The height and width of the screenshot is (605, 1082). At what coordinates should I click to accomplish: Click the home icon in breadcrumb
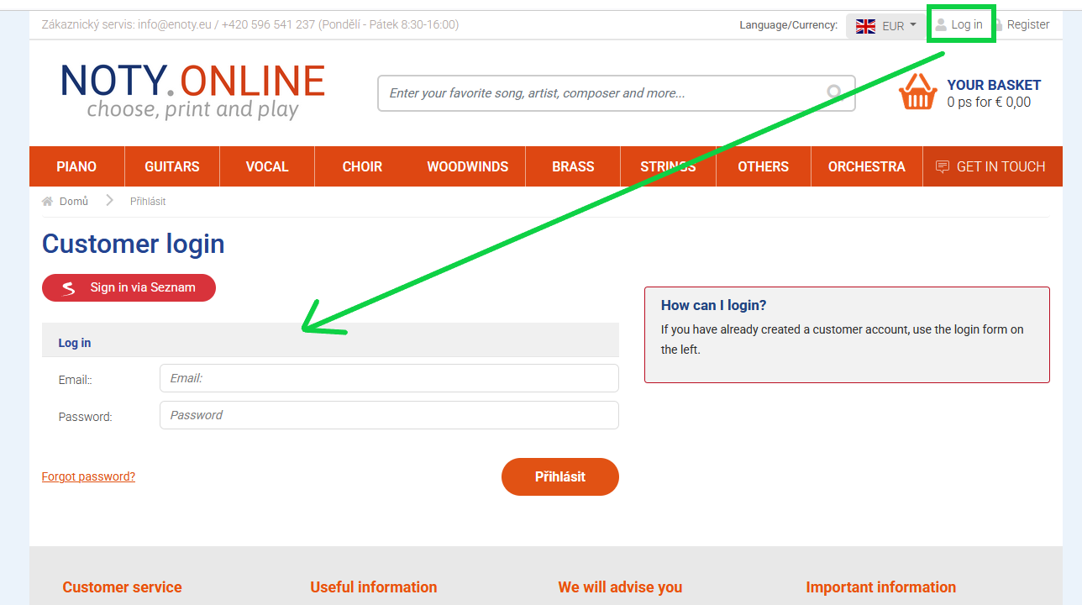click(47, 202)
